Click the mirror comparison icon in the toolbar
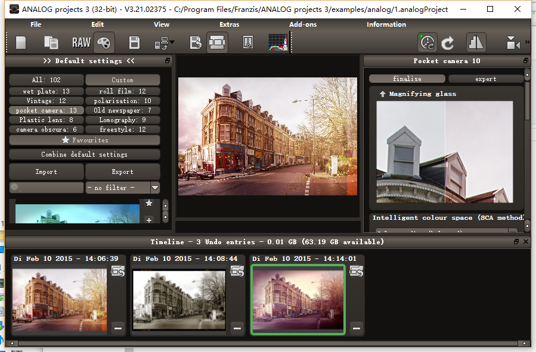The image size is (536, 352). click(x=476, y=42)
